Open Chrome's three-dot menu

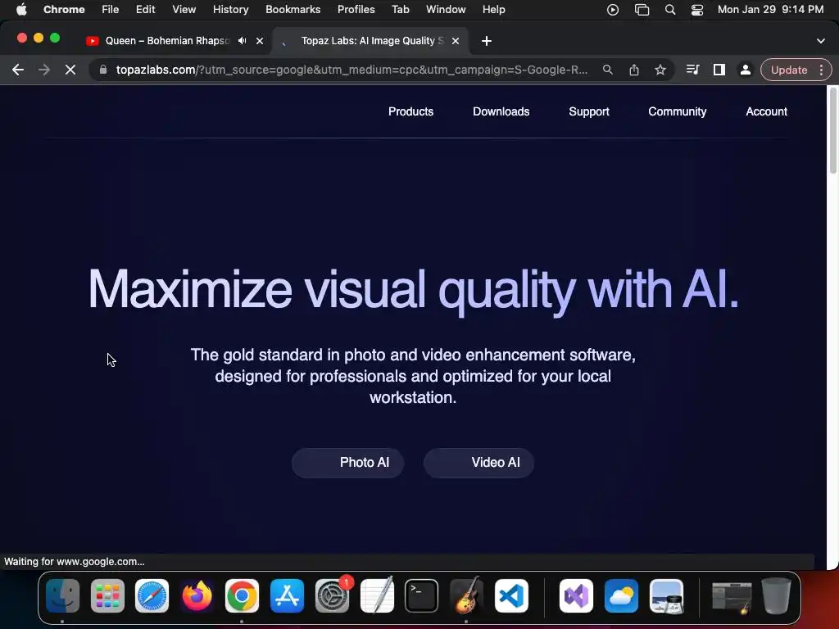coord(821,70)
